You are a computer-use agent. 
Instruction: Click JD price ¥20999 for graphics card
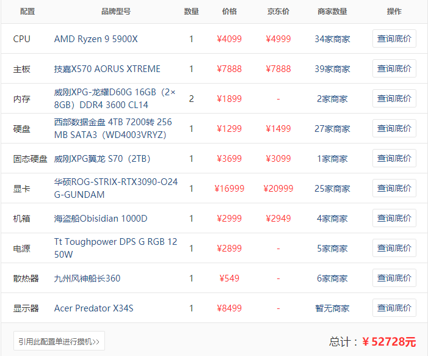tap(278, 189)
